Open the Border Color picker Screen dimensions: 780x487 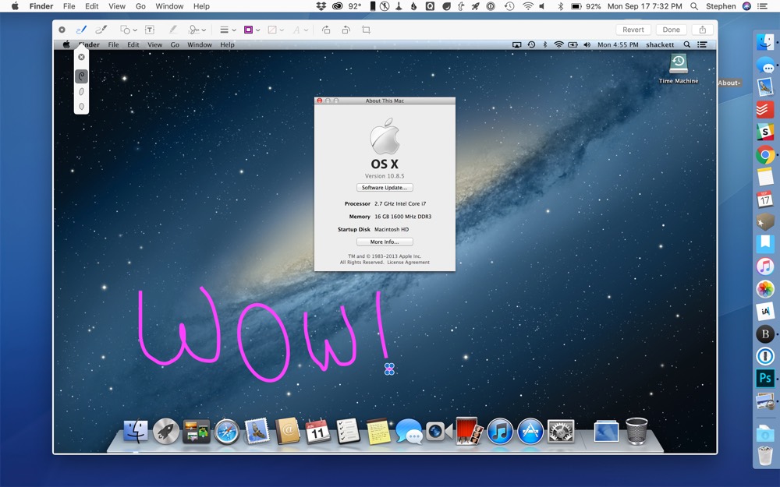coord(252,30)
